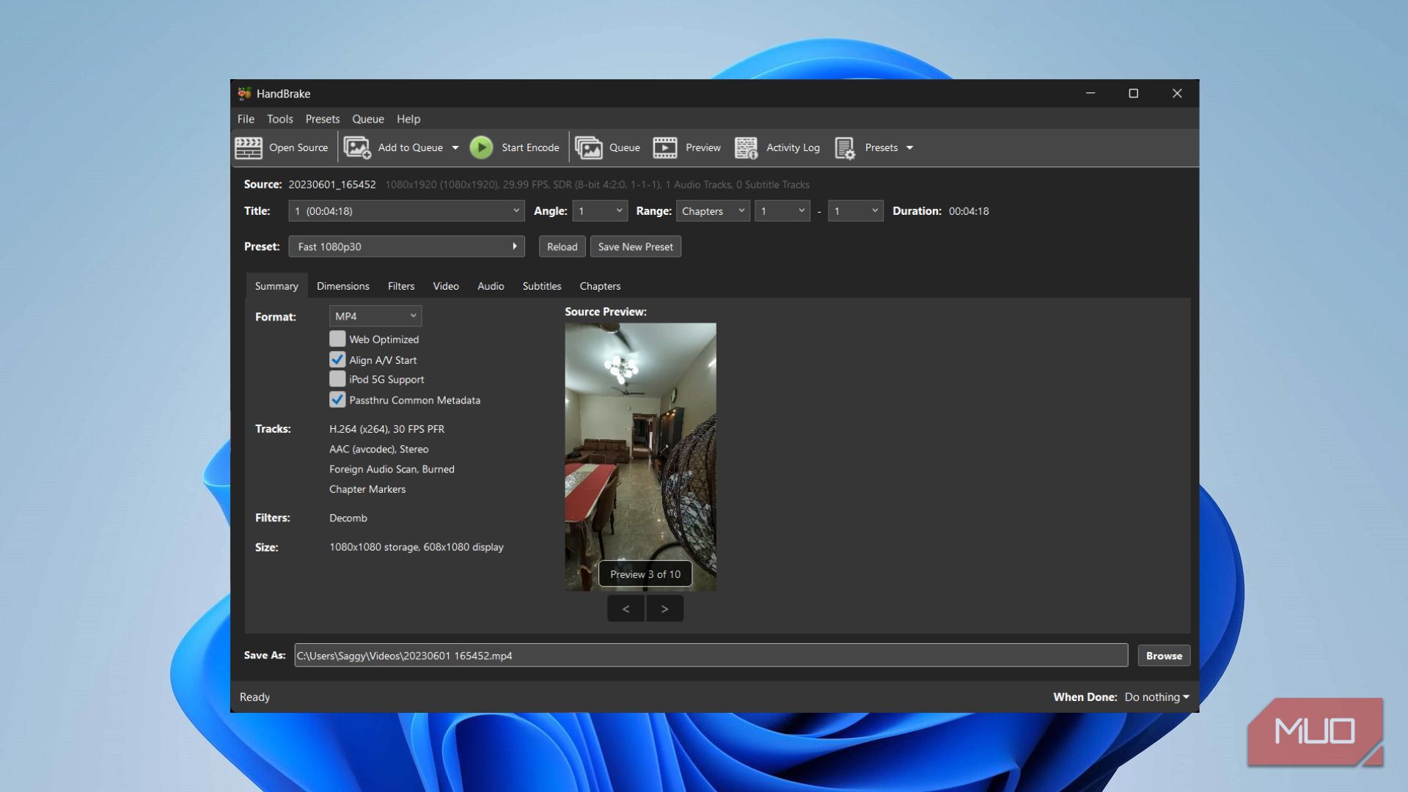
Task: Click the Activity Log toolbar label
Action: point(793,147)
